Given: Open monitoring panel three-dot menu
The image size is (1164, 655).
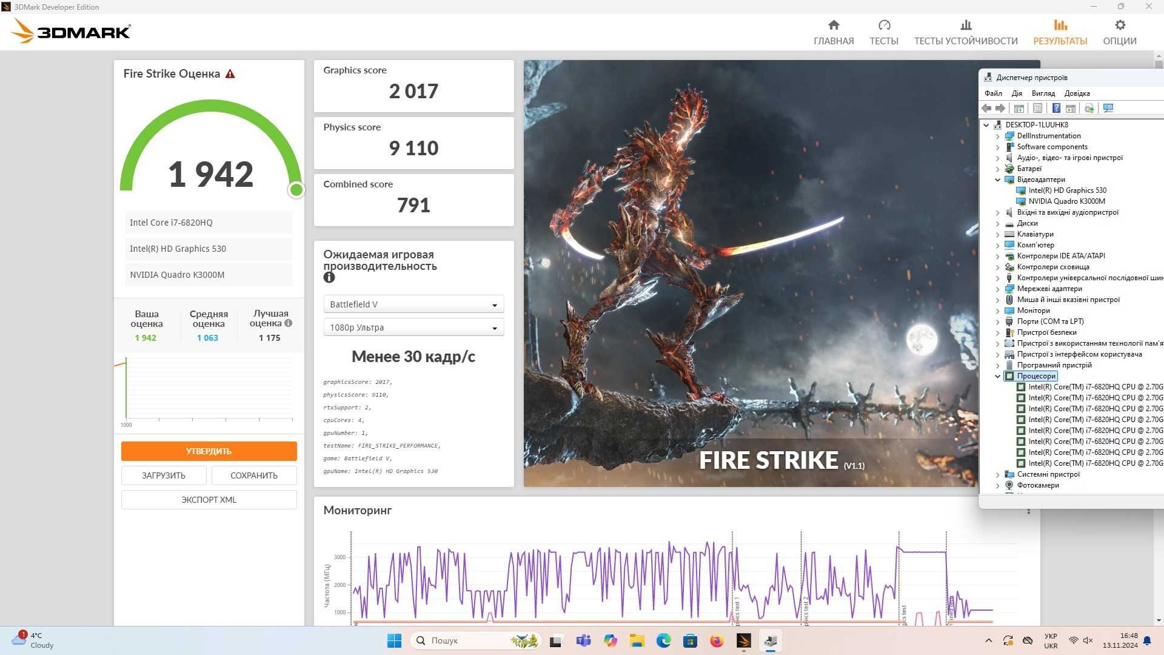Looking at the screenshot, I should click(1028, 511).
